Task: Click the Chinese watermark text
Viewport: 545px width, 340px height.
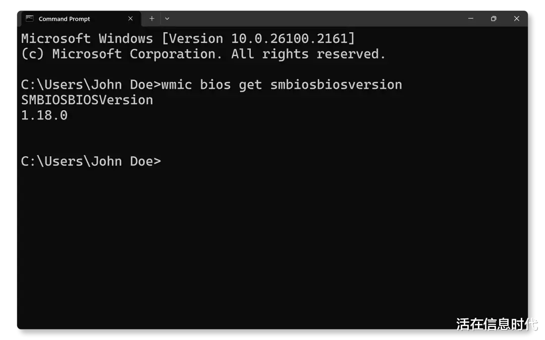Action: click(497, 324)
